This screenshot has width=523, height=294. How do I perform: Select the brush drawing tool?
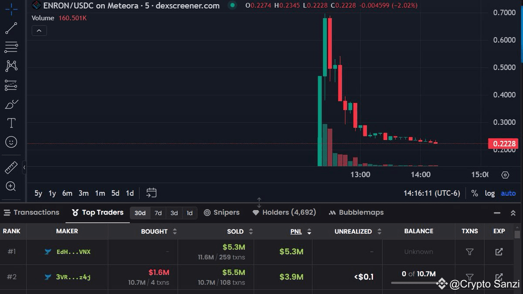[11, 104]
